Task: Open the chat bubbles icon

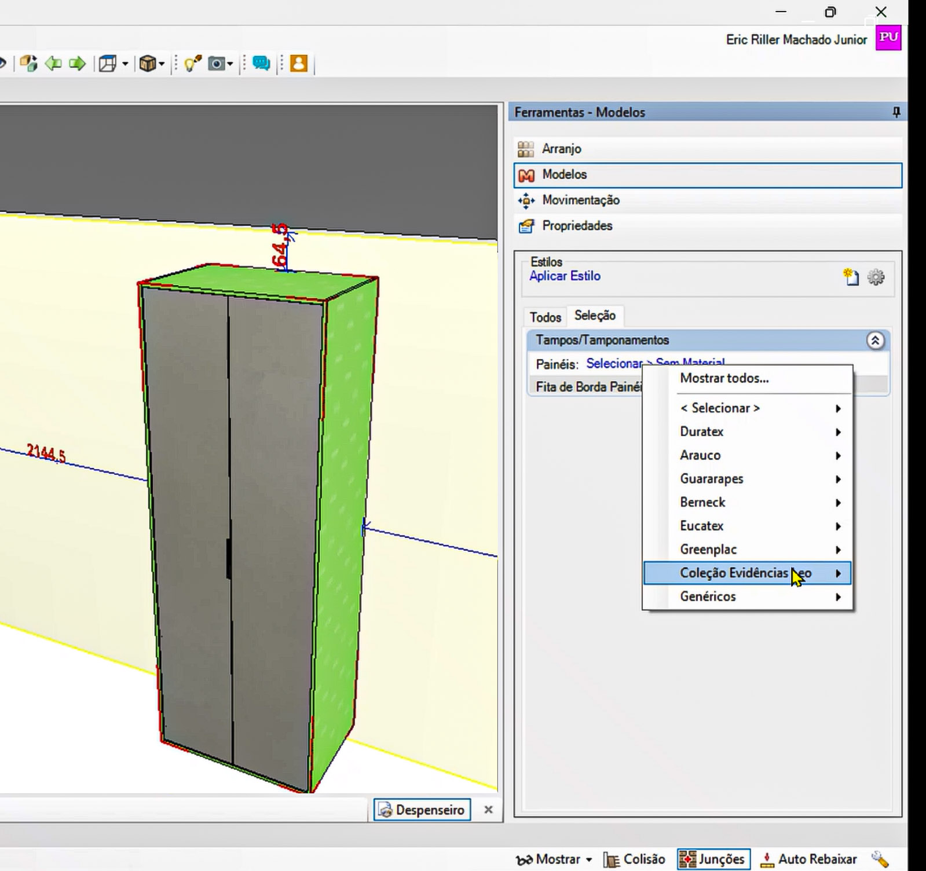Action: (261, 63)
